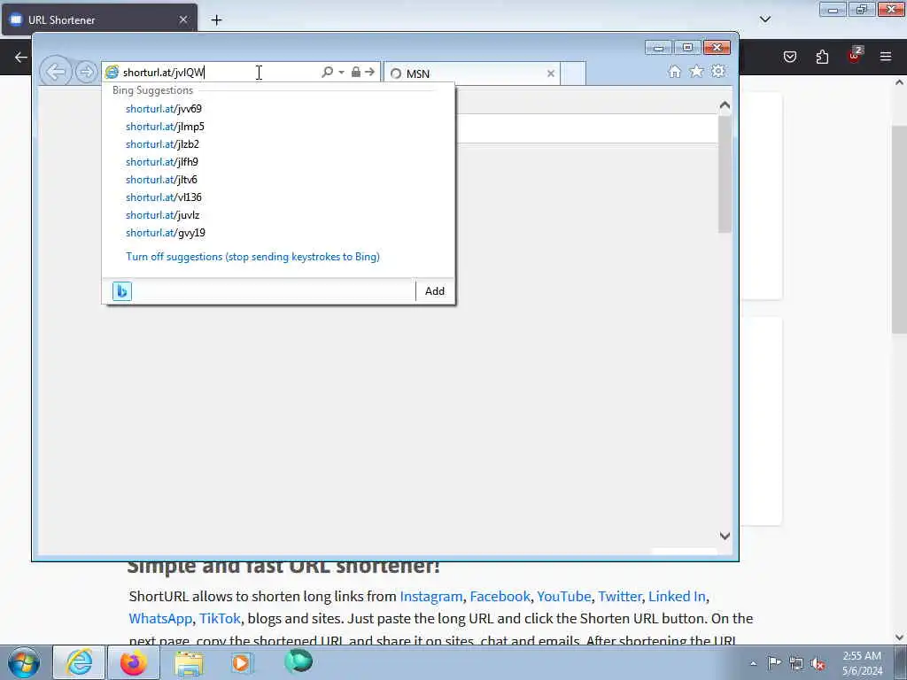Click the Add search provider button
The height and width of the screenshot is (680, 907).
click(435, 290)
